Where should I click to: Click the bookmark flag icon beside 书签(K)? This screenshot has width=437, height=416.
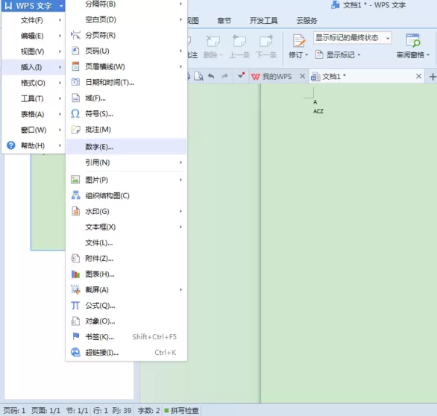[x=76, y=336]
